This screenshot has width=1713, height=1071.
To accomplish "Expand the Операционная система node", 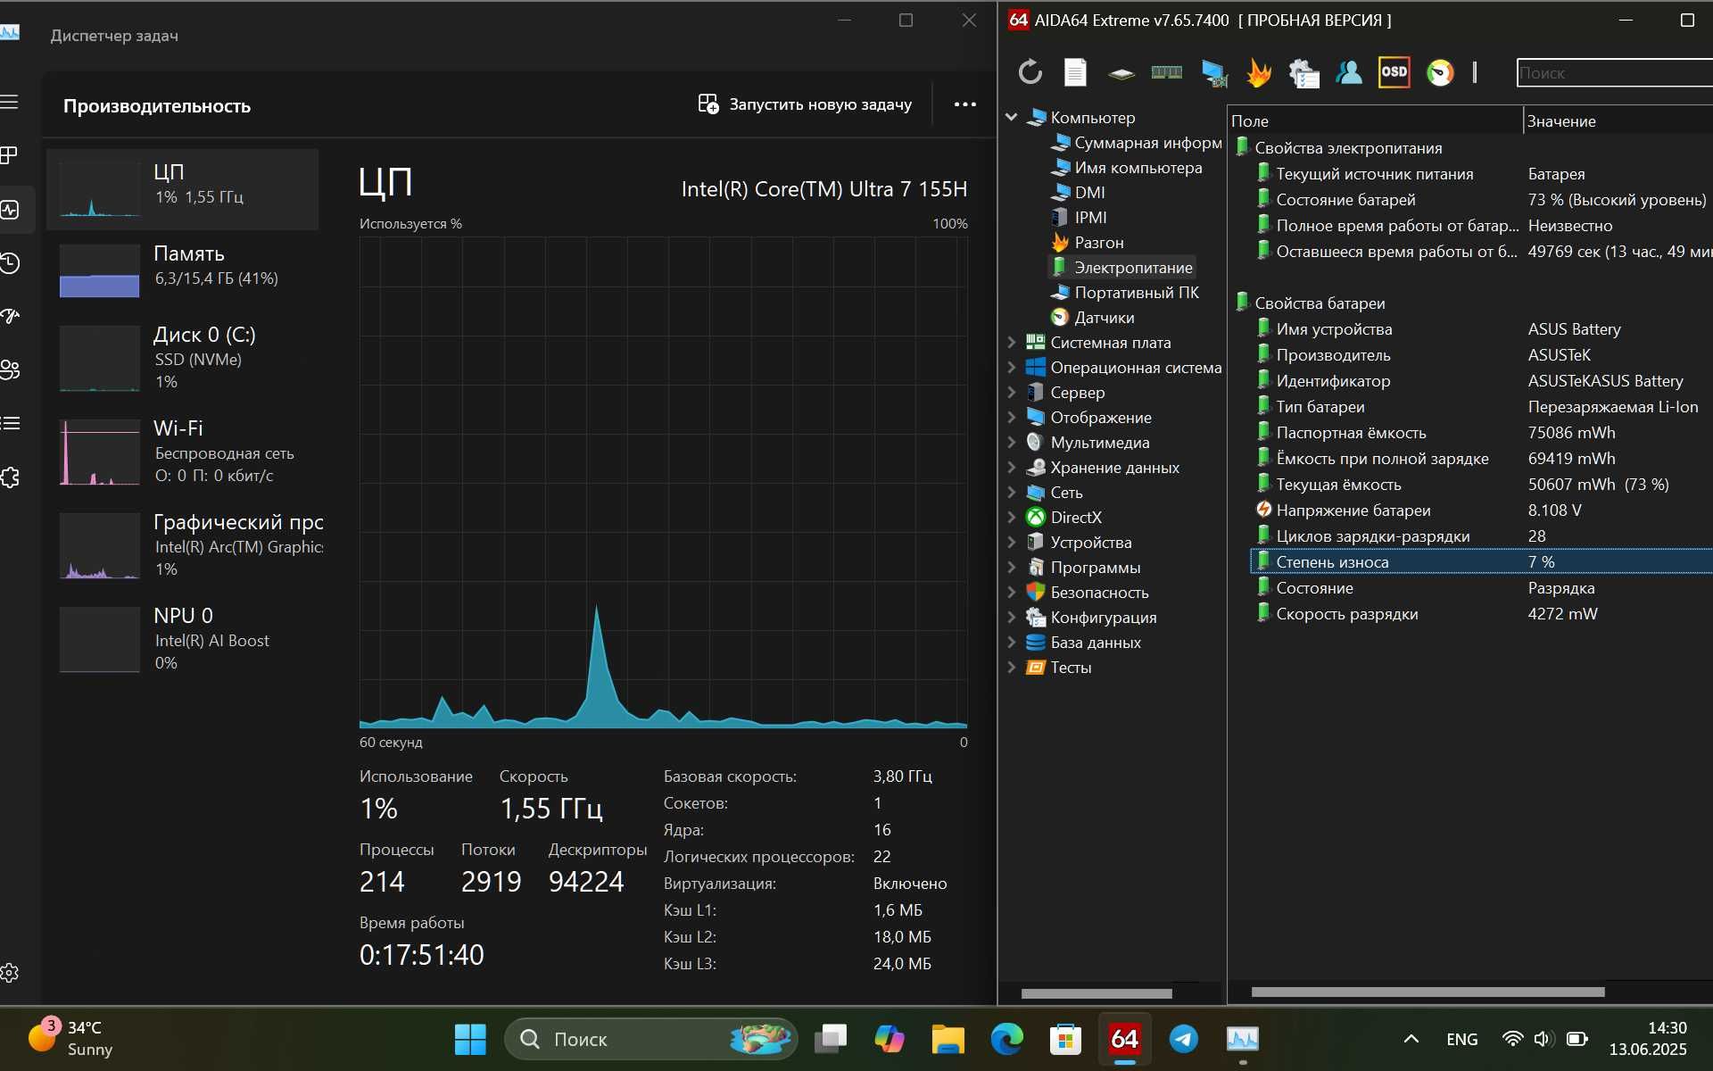I will 1012,367.
